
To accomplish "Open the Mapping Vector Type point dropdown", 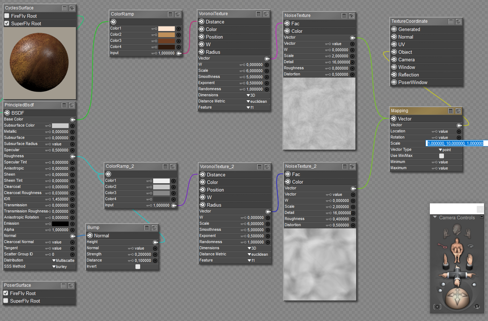I will pyautogui.click(x=445, y=150).
